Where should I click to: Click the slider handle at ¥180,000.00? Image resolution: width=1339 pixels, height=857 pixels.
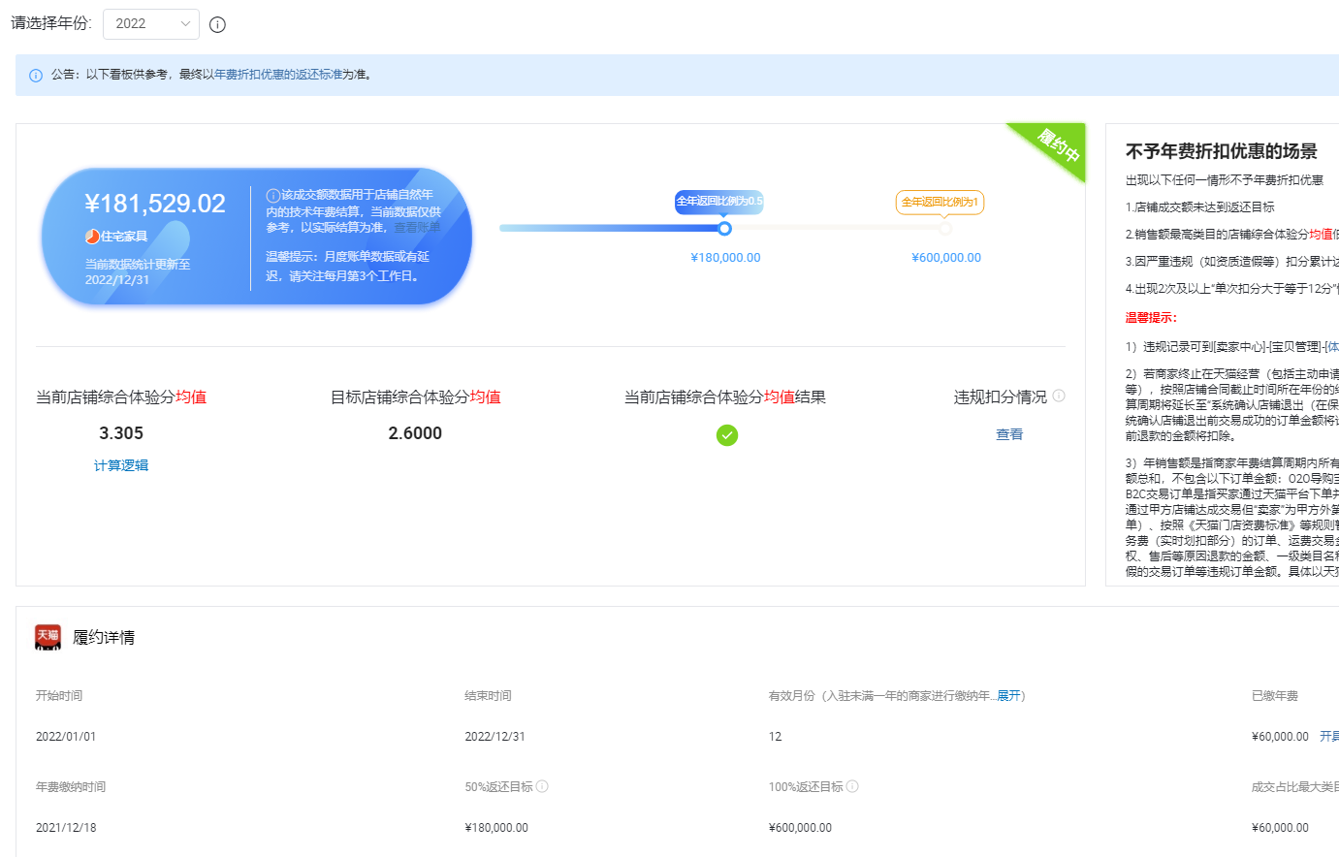724,229
